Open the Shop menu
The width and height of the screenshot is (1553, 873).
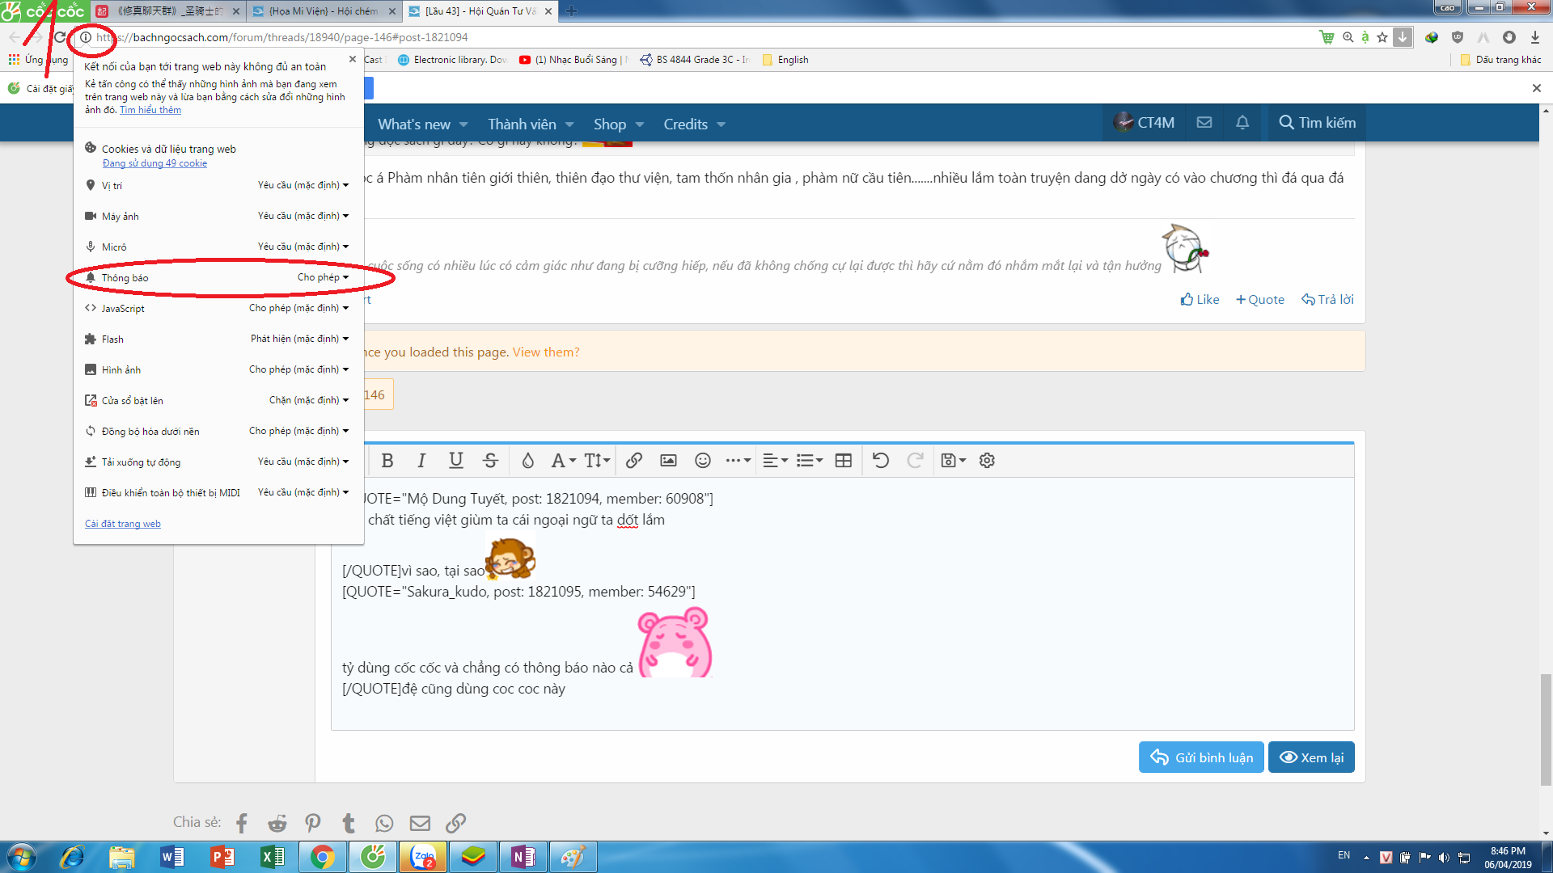pyautogui.click(x=619, y=124)
